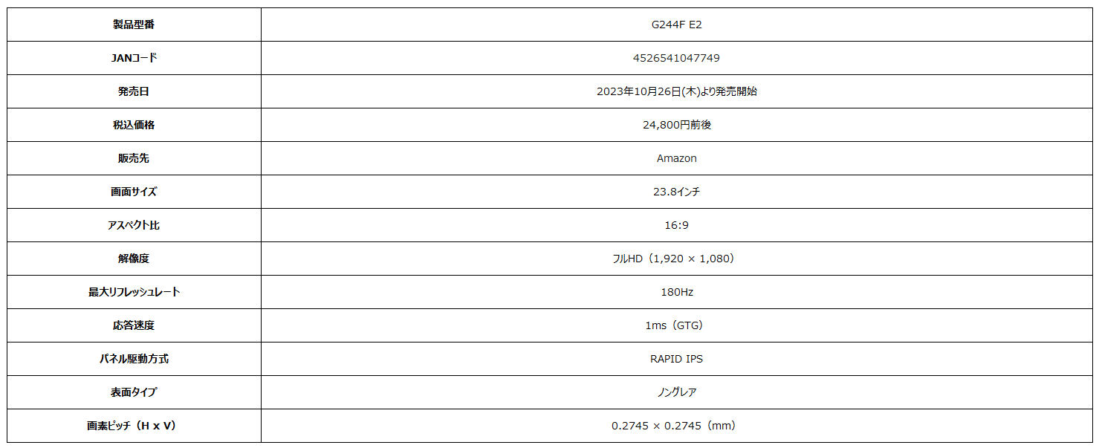This screenshot has width=1099, height=448.
Task: Click the 製品型番 header cell
Action: [x=134, y=25]
